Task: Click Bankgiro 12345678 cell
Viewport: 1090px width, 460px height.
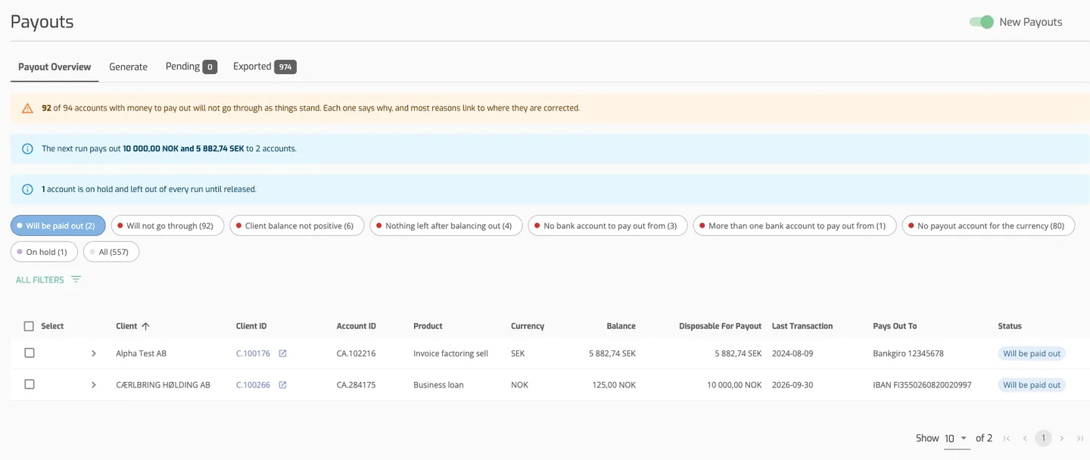Action: point(908,353)
